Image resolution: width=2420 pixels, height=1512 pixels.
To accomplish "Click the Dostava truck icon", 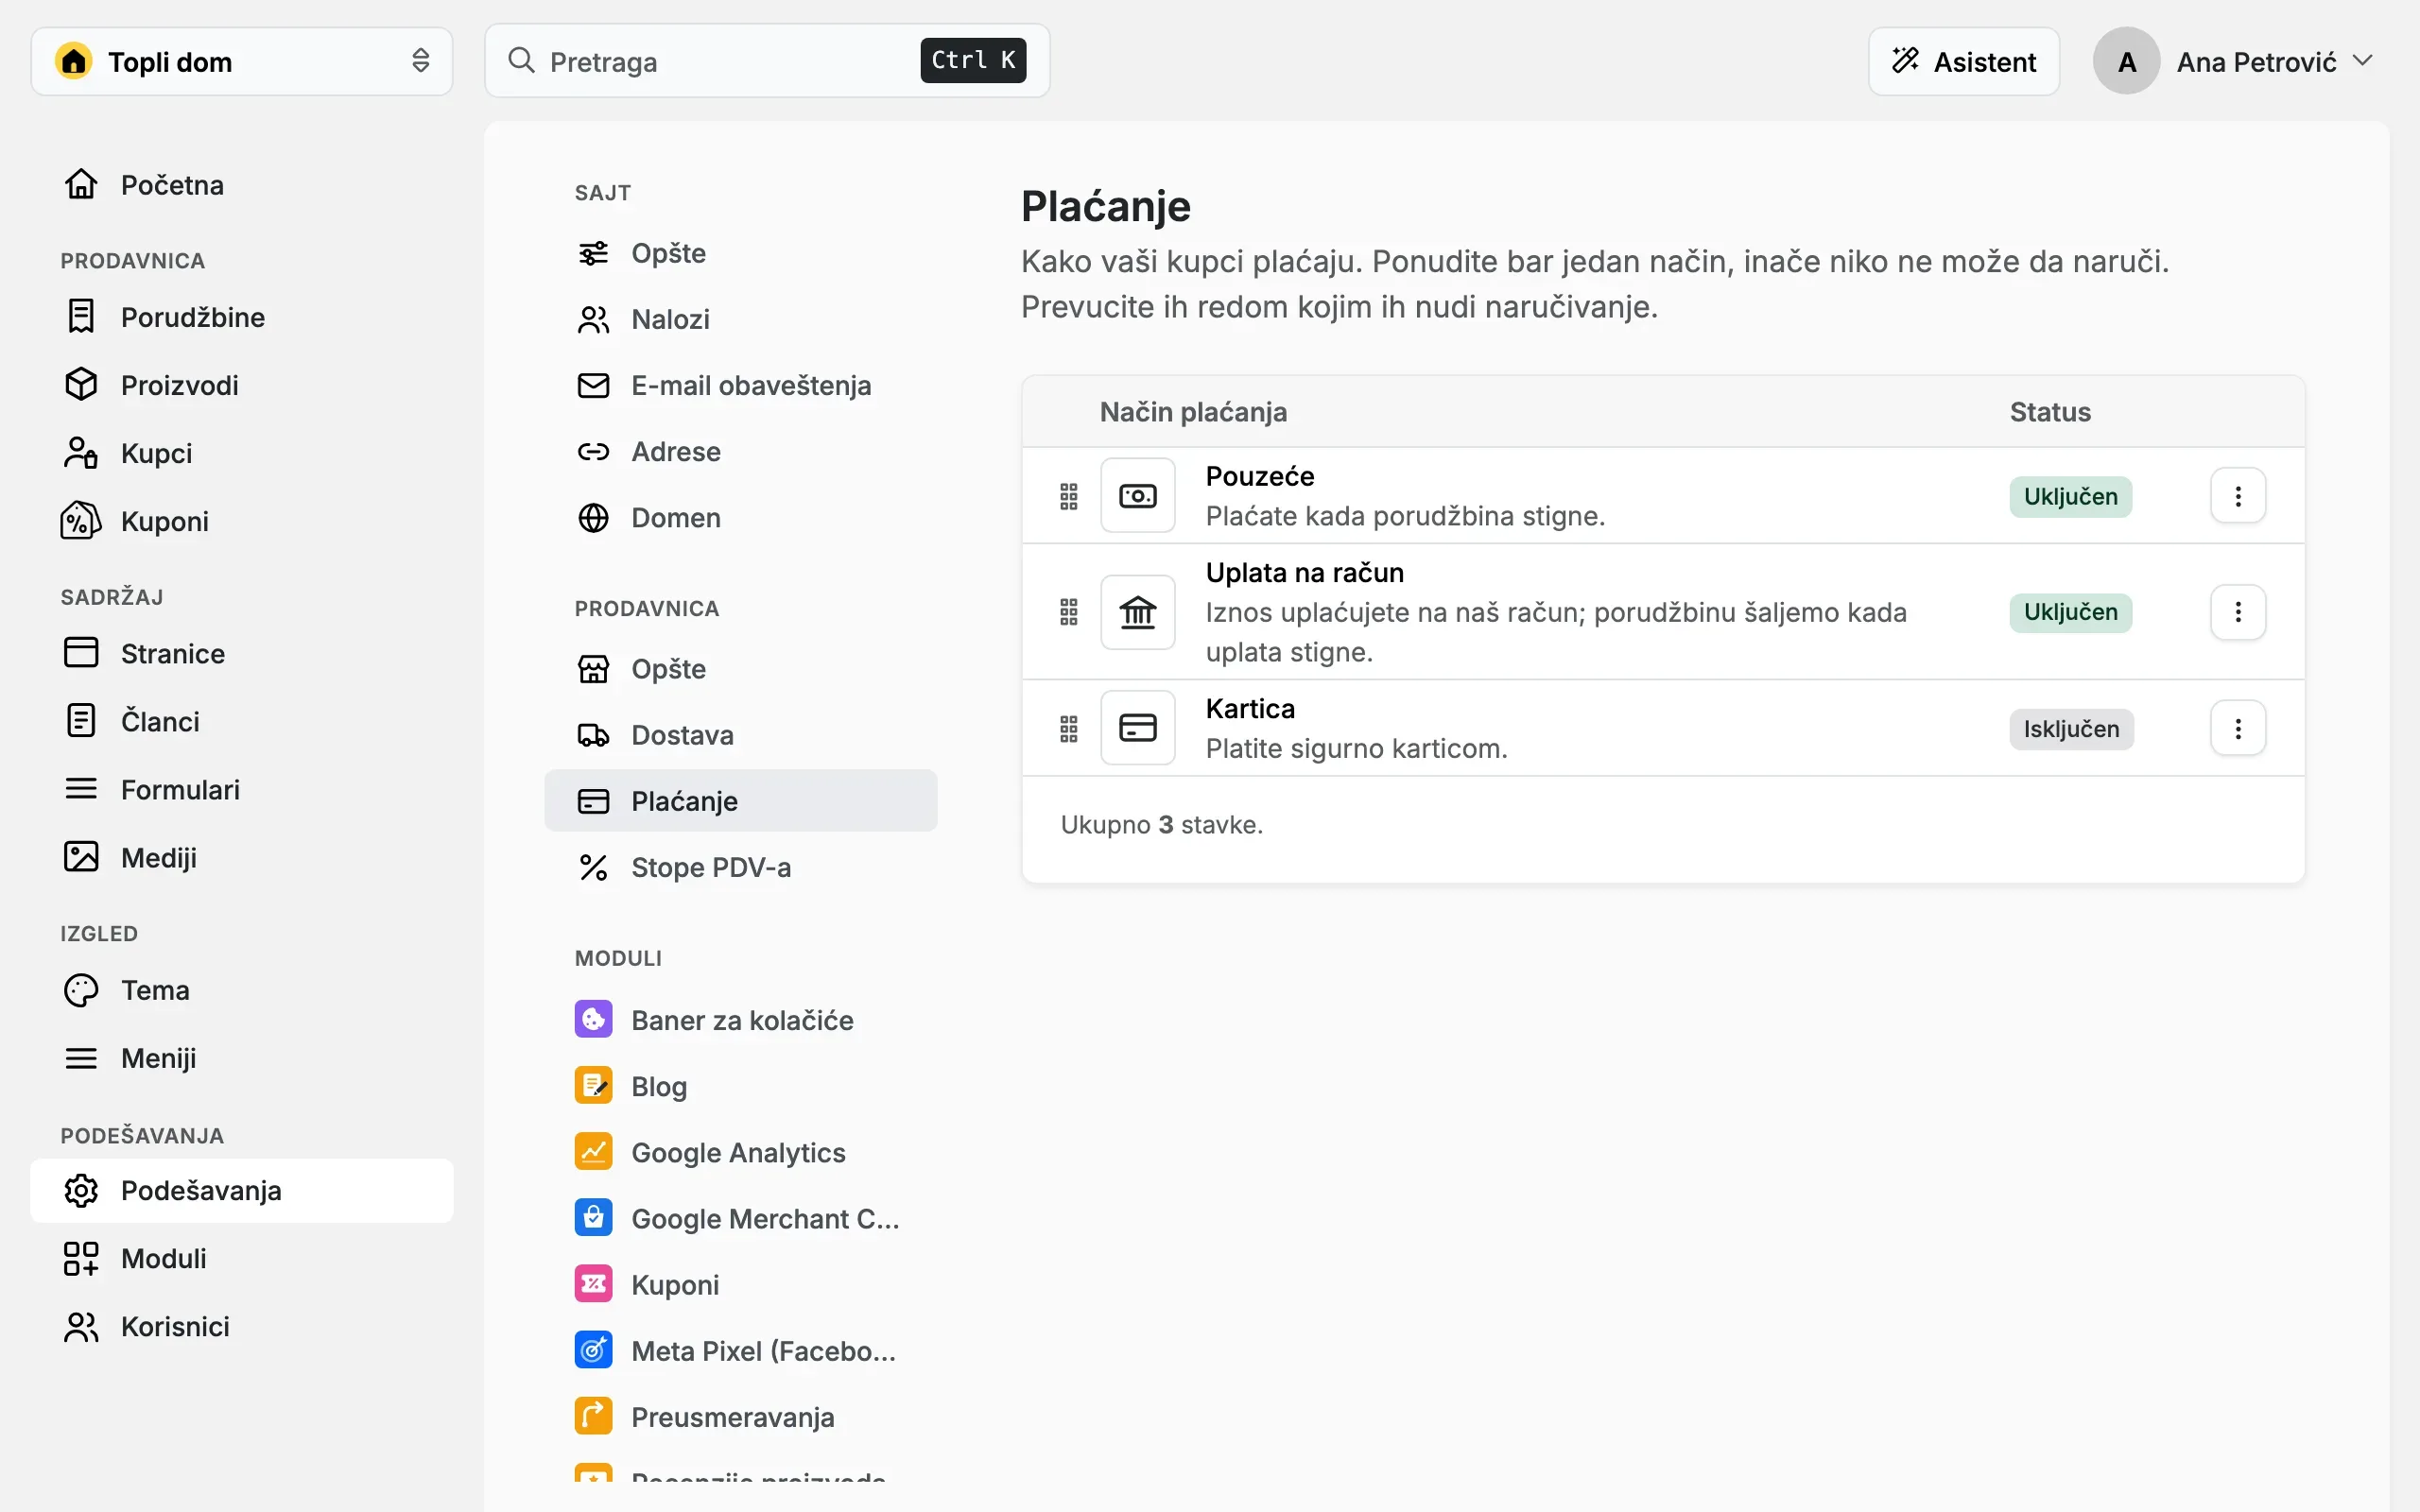I will [x=593, y=735].
